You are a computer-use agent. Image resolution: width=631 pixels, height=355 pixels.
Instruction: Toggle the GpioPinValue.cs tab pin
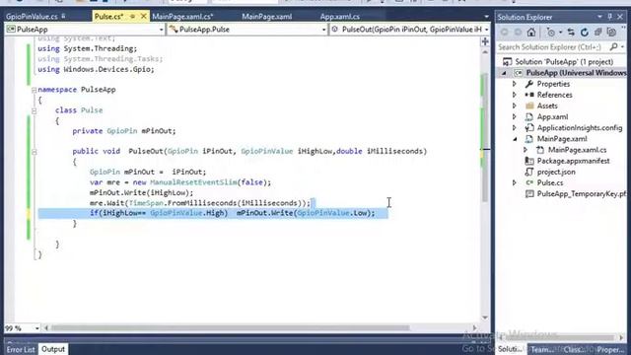[x=64, y=16]
